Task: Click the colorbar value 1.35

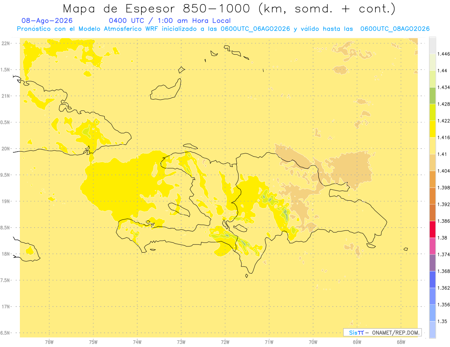Action: tap(443, 321)
